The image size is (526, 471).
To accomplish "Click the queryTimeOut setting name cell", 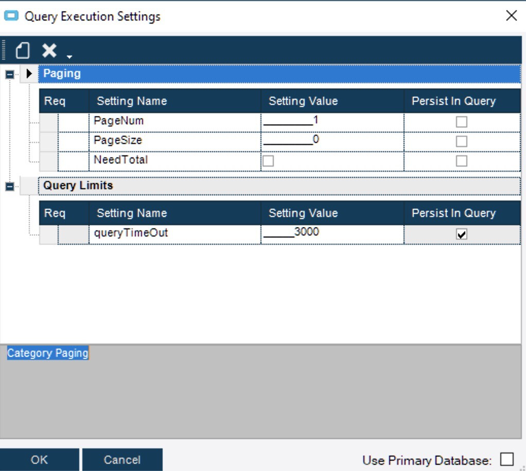I will [x=175, y=234].
